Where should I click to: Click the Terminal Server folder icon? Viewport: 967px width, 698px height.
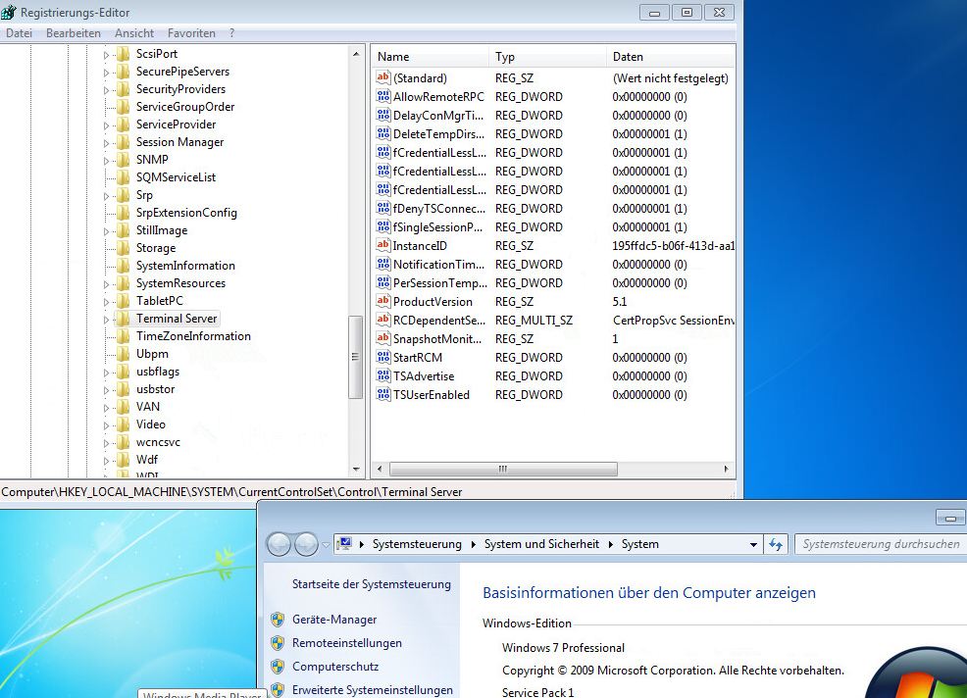pyautogui.click(x=123, y=319)
